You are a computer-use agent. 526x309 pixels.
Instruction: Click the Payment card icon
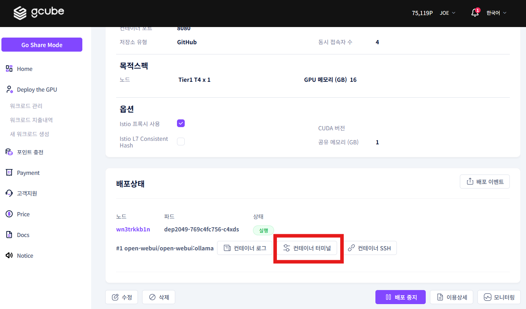[x=9, y=172]
